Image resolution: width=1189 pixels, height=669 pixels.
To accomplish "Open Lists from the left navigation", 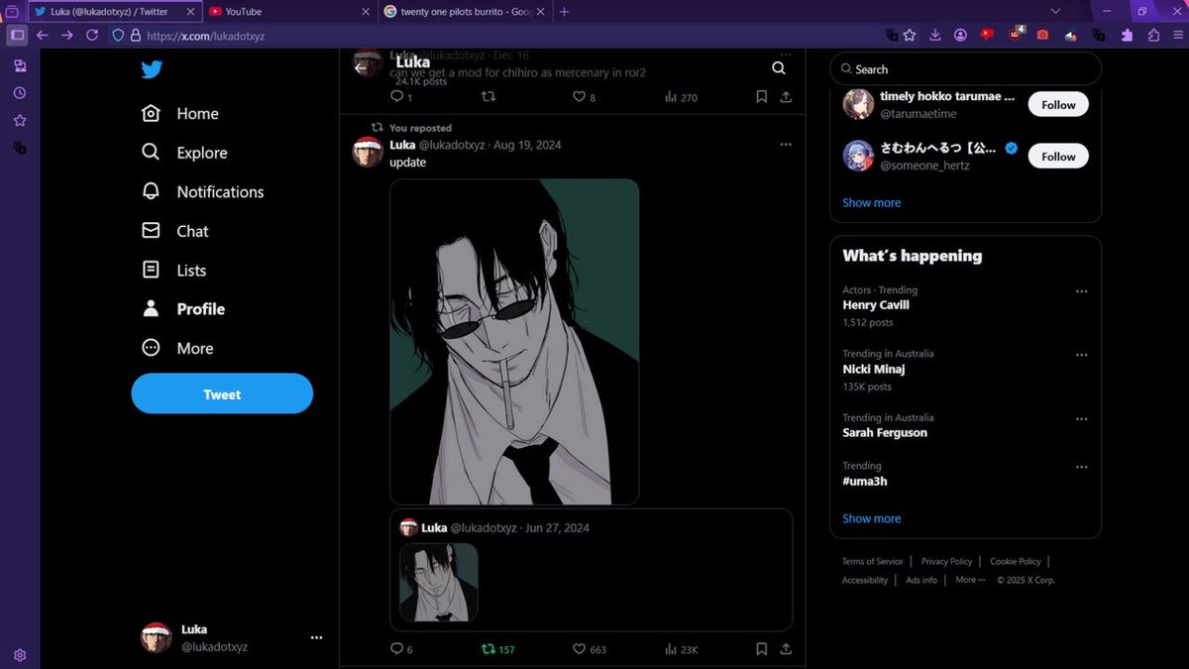I will coord(174,271).
